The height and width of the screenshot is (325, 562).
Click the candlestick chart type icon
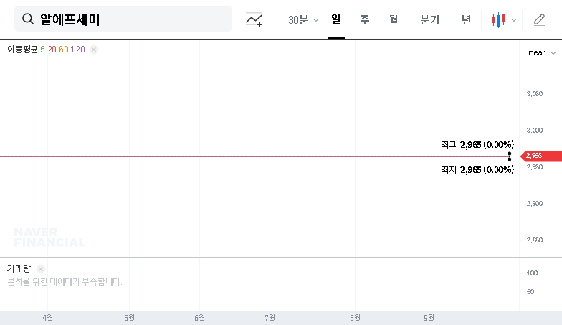coord(498,20)
